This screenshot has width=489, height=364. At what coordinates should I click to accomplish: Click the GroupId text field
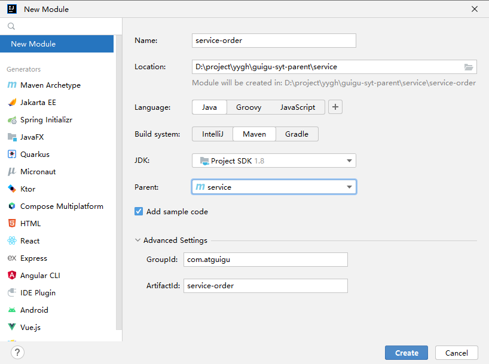click(265, 260)
